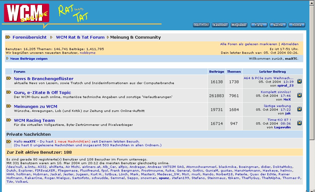Open the f.a.q. button
This screenshot has height=192, width=315.
click(259, 25)
